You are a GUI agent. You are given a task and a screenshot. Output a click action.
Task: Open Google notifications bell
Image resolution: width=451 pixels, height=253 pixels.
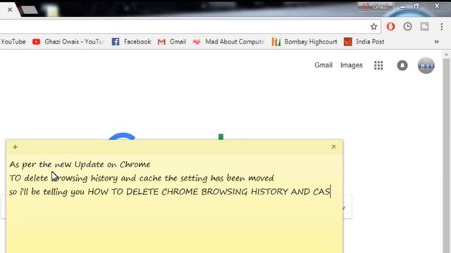click(402, 65)
